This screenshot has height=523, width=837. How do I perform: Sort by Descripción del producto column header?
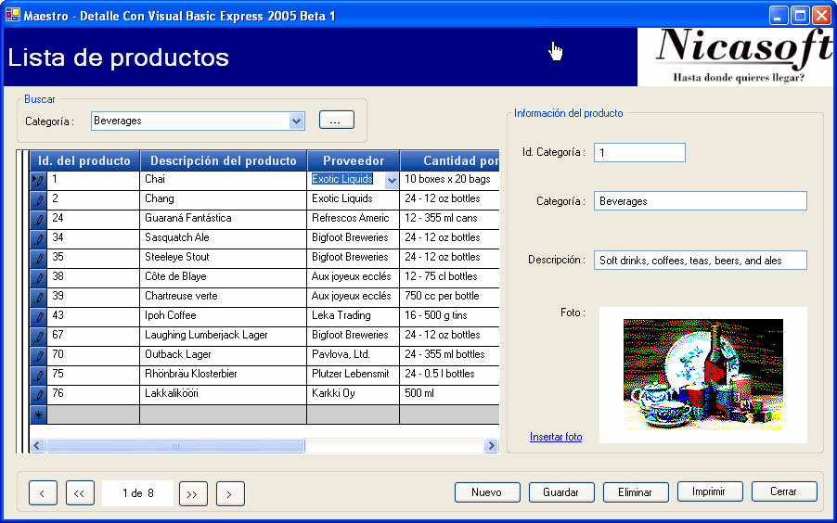pos(223,161)
